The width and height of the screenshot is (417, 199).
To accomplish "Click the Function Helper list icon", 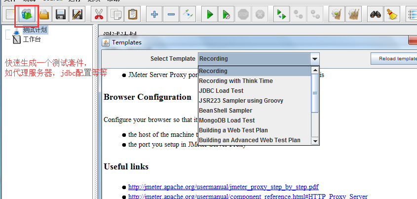I will tap(412, 14).
